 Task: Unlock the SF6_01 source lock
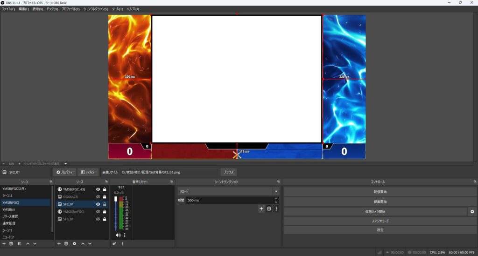click(105, 219)
